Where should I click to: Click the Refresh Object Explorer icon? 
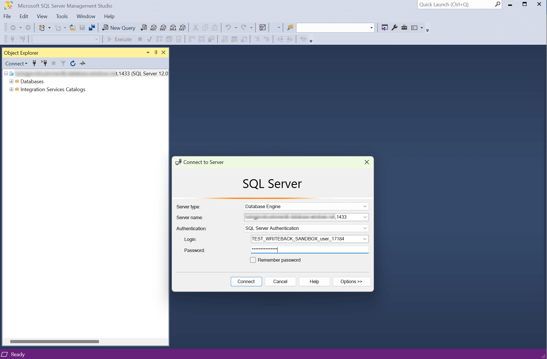click(x=72, y=63)
